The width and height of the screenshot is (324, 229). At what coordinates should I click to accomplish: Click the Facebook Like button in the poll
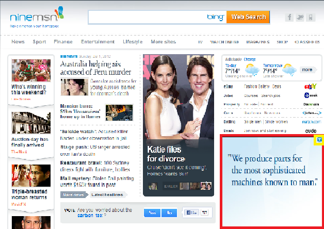(191, 212)
